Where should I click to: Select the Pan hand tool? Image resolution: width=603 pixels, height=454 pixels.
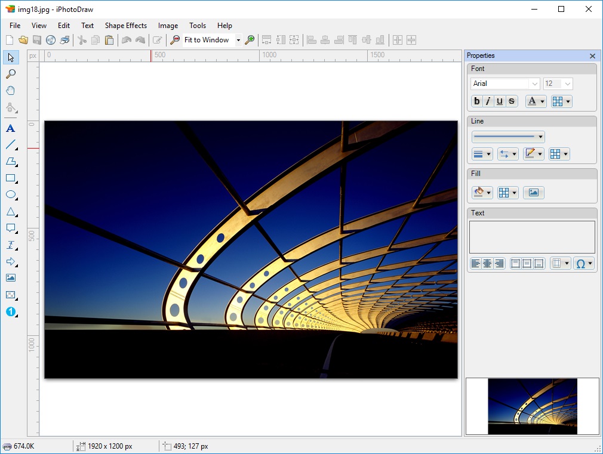[10, 90]
